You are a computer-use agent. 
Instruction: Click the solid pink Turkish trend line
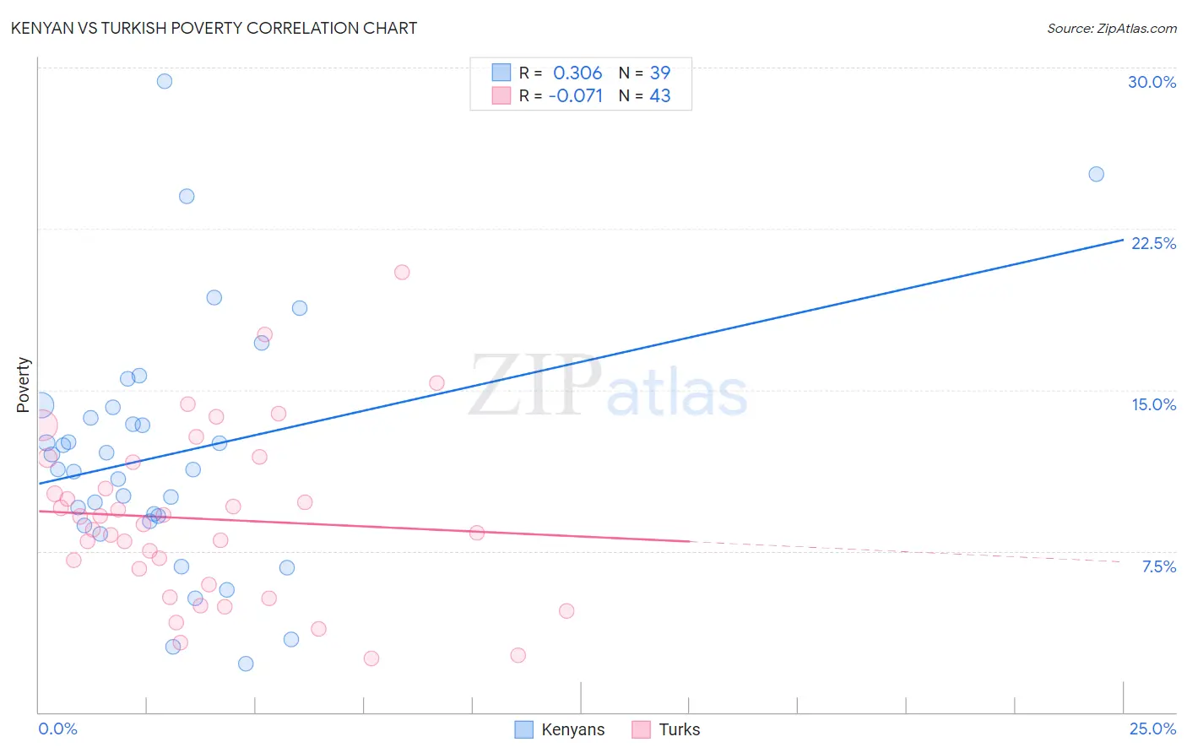point(364,526)
